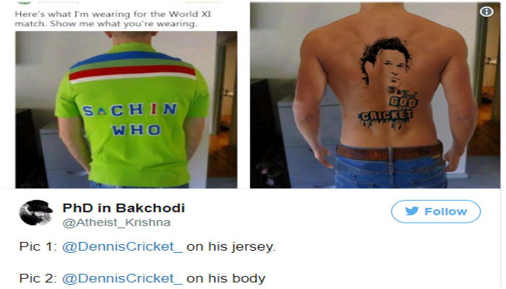The width and height of the screenshot is (506, 289).
Task: Open @DennisCricket_ mention in Pic 2 line
Action: click(x=122, y=278)
